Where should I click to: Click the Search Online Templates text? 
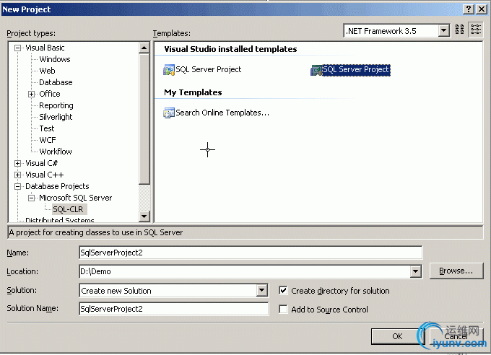pyautogui.click(x=222, y=113)
